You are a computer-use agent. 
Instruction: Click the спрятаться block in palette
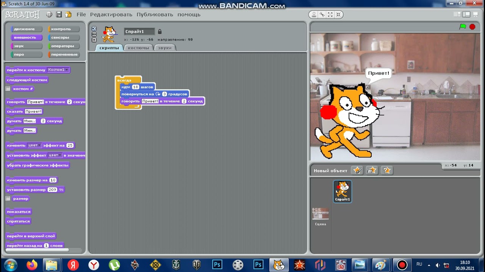18,221
